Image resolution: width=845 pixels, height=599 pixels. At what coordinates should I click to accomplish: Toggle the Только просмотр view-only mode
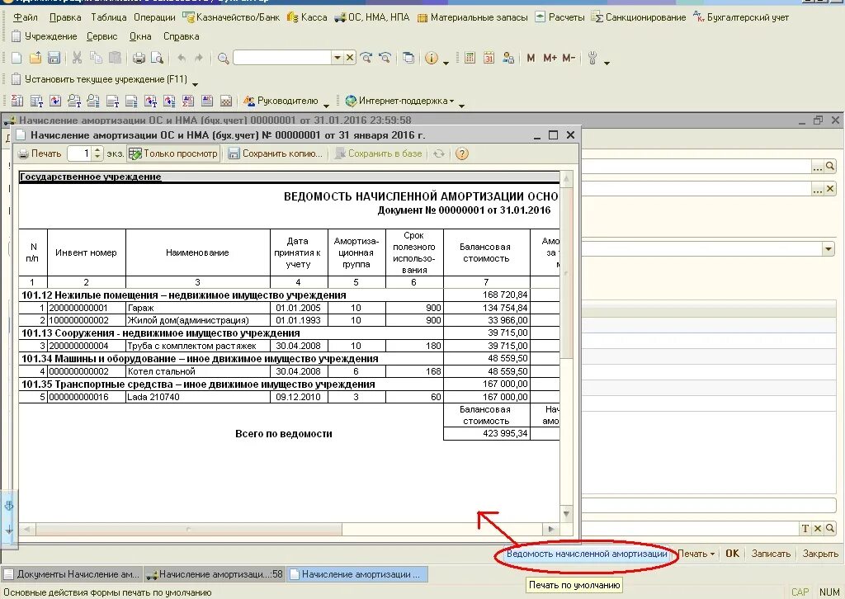pyautogui.click(x=173, y=153)
